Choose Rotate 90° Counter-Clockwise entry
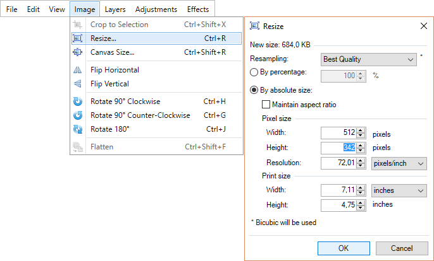This screenshot has width=434, height=261. point(157,115)
